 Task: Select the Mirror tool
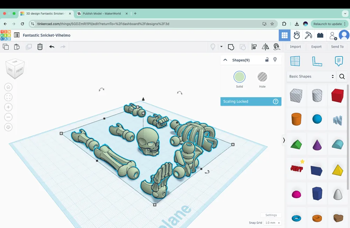click(x=265, y=47)
